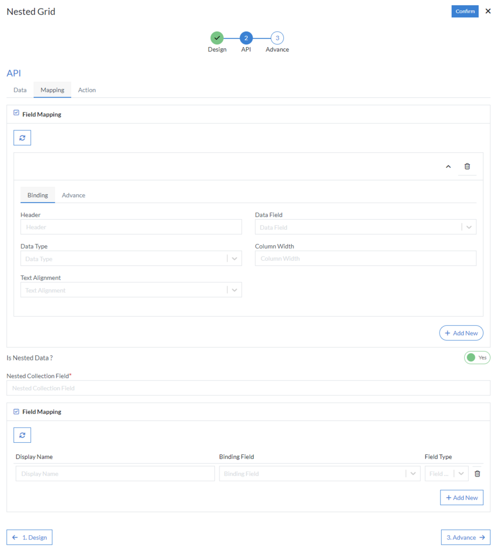
Task: Click refresh icon in nested Field Mapping
Action: click(x=22, y=435)
